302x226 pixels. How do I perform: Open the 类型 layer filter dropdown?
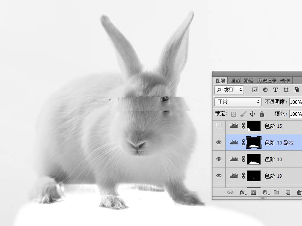229,90
